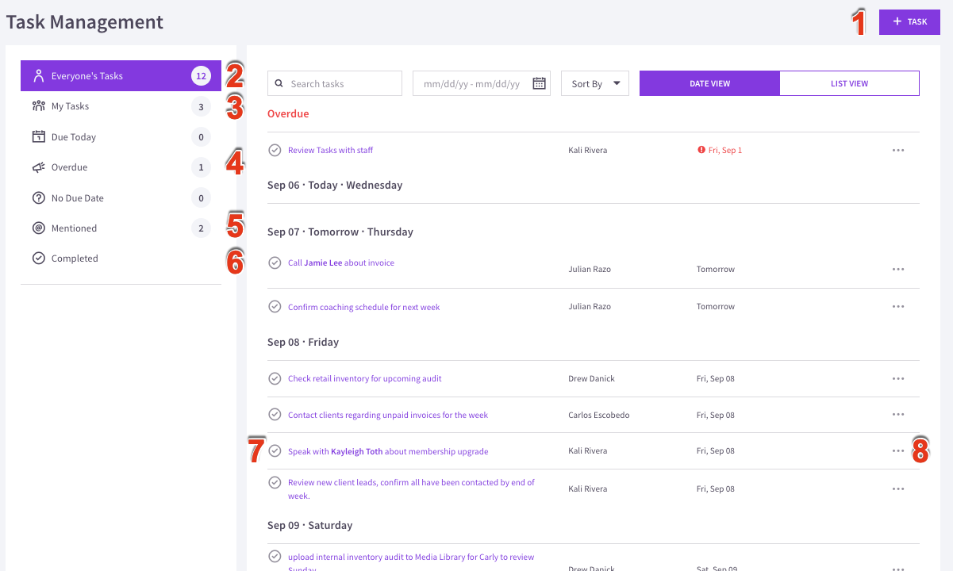The width and height of the screenshot is (953, 571).
Task: Click the Everyone's Tasks person icon
Action: [38, 76]
